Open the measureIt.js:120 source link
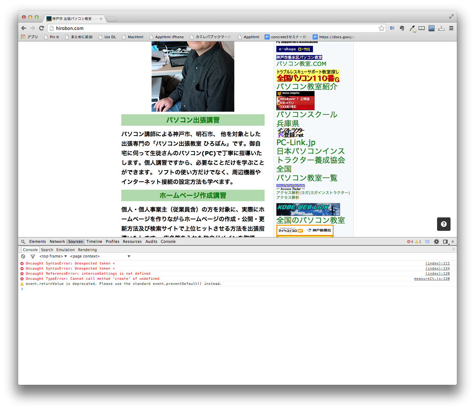 432,279
